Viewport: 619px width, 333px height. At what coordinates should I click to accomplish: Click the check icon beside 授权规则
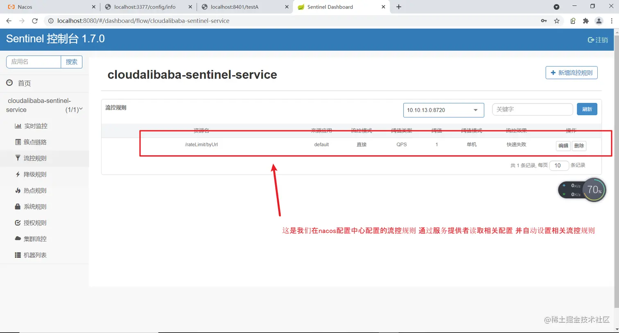18,223
